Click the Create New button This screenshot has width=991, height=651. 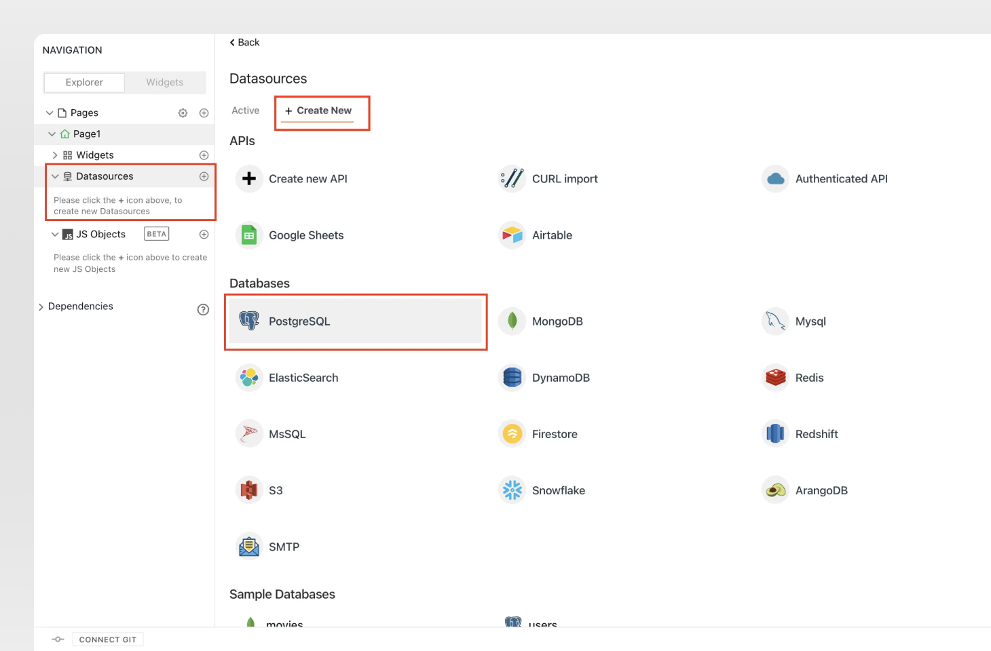(321, 111)
